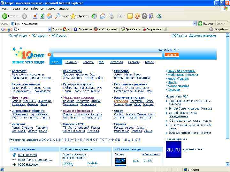The height and width of the screenshot is (172, 230).
Task: Click Настройки gear in Google toolbar
Action: [x=211, y=29]
